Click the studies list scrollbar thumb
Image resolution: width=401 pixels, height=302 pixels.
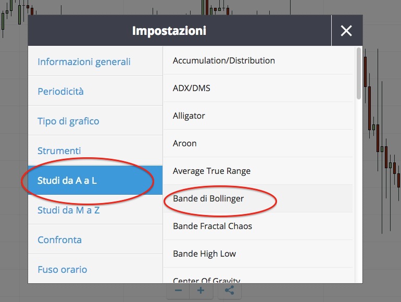pos(359,73)
